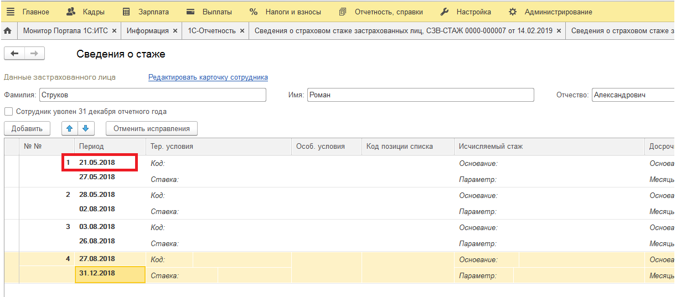The image size is (676, 297).
Task: Click into the Фамилия input field
Action: [x=152, y=95]
